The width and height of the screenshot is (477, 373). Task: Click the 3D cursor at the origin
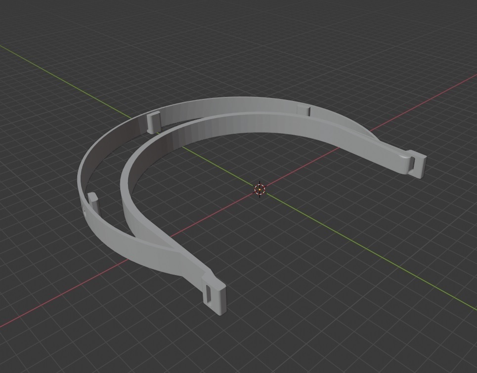(x=260, y=189)
